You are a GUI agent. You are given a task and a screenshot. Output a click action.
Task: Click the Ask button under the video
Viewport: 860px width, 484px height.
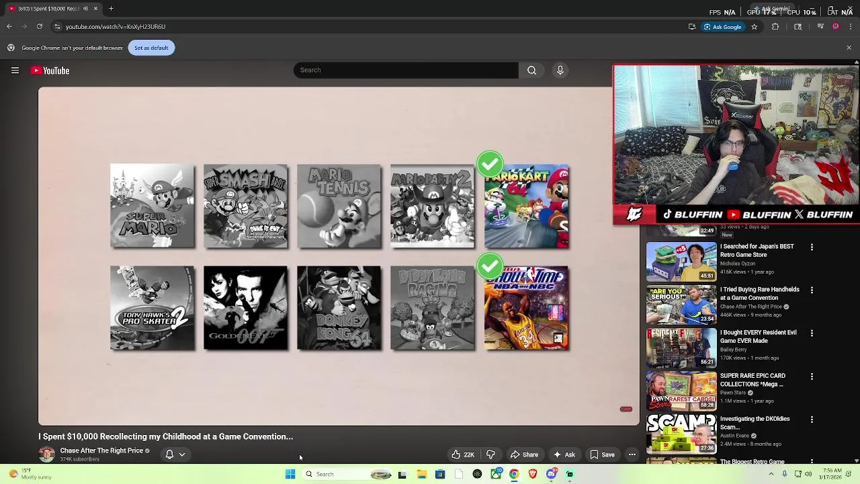pos(564,455)
